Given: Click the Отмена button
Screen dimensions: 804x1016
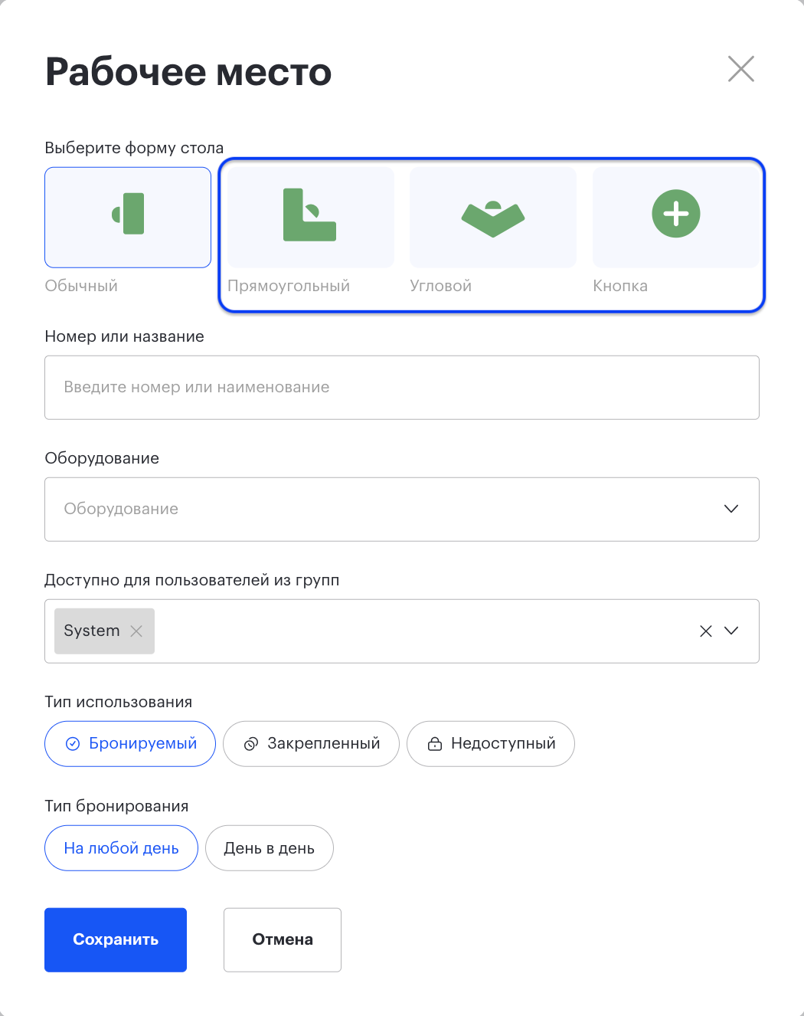Looking at the screenshot, I should click(283, 940).
